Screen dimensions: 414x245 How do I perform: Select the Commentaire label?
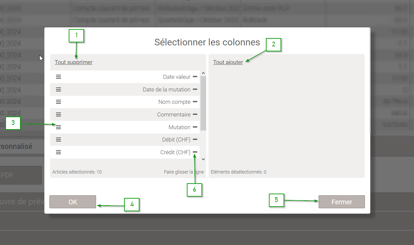[174, 114]
